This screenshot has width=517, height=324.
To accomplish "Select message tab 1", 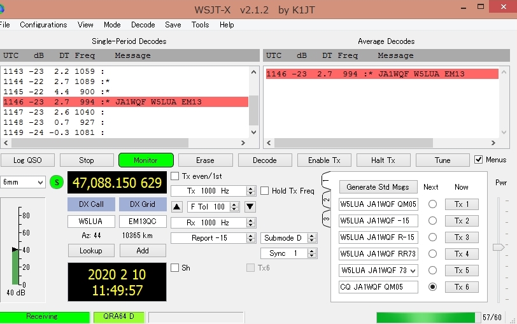I will (326, 180).
